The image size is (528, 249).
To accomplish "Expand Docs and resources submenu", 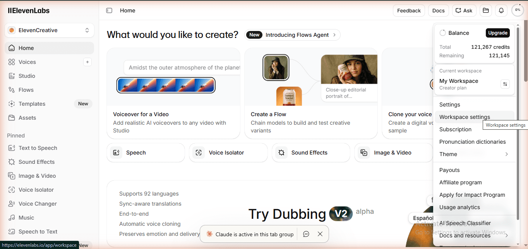I will pyautogui.click(x=475, y=235).
